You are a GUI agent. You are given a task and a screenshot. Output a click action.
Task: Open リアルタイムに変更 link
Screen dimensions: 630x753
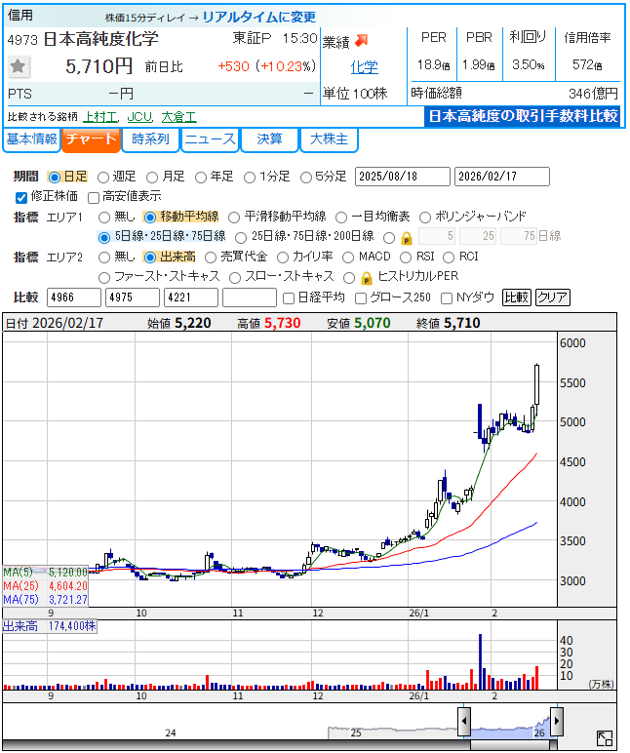(258, 17)
